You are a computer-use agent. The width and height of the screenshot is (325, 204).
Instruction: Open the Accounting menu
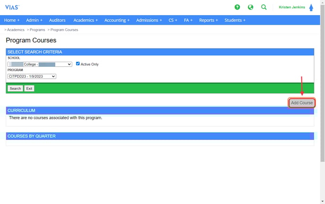[x=117, y=20]
